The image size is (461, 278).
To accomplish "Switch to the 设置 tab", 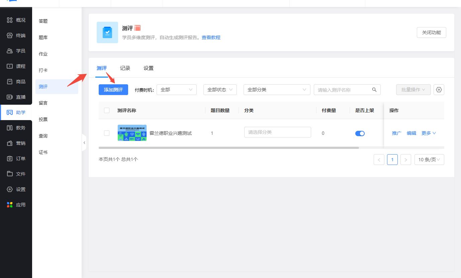I will 149,68.
